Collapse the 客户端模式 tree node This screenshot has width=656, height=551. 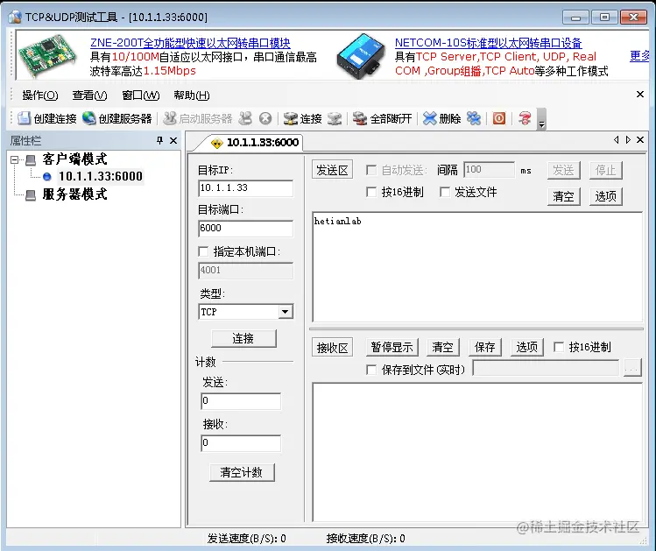pyautogui.click(x=14, y=159)
